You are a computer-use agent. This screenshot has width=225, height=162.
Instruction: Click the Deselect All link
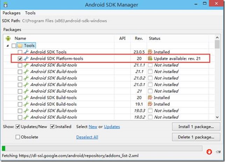tap(87, 137)
